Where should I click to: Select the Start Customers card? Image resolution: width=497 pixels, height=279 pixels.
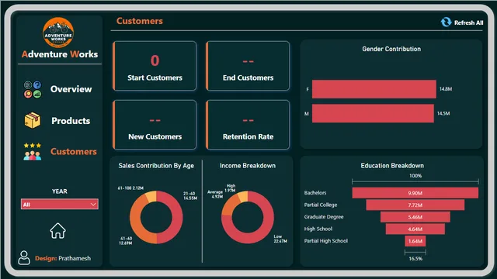155,66
